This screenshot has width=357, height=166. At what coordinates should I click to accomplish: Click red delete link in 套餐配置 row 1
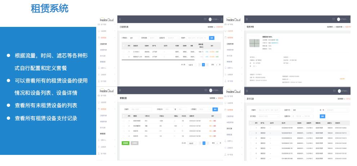[215, 121]
